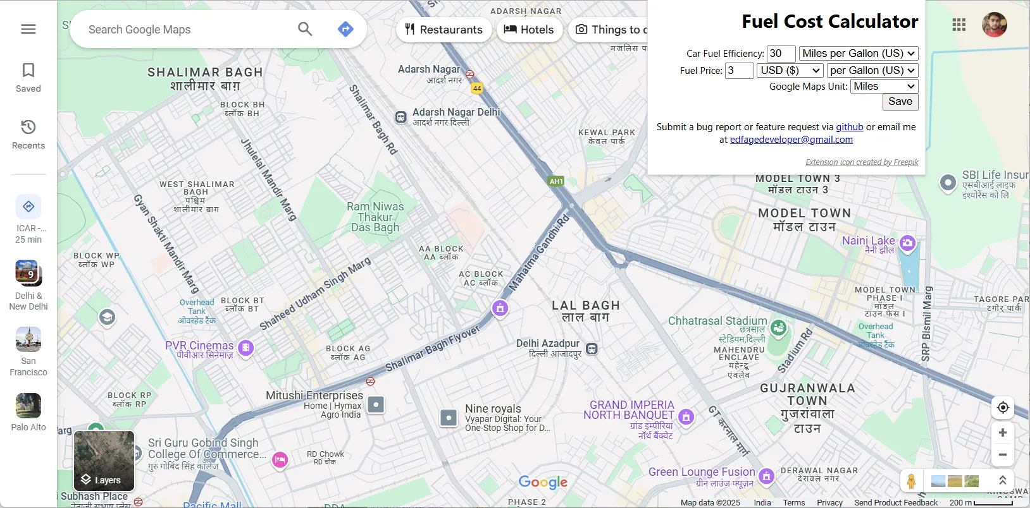Edit the Fuel Price value

pyautogui.click(x=739, y=71)
